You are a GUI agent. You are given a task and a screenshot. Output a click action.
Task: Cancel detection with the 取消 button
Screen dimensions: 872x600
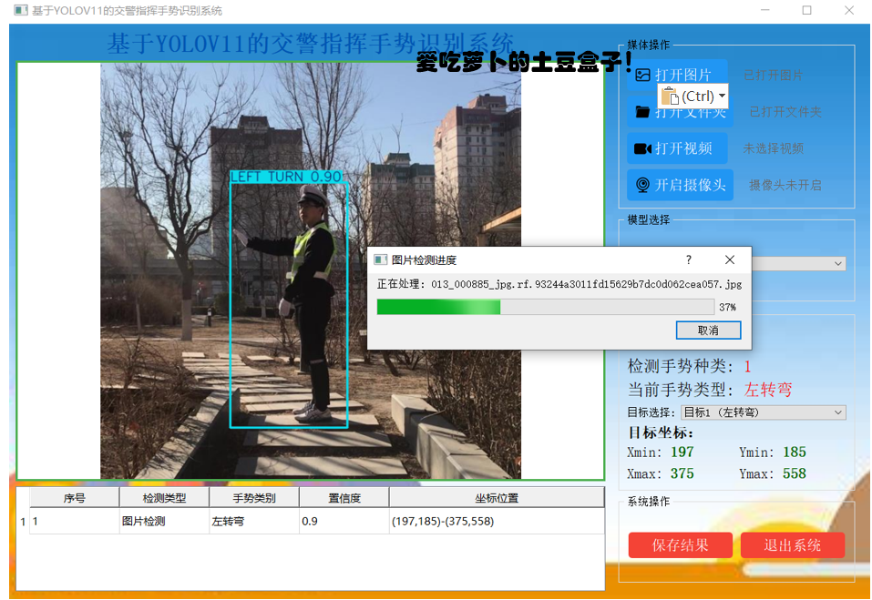708,330
